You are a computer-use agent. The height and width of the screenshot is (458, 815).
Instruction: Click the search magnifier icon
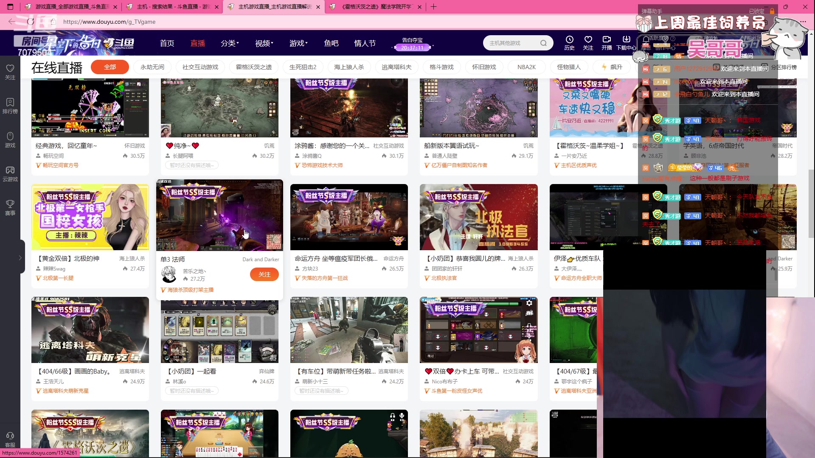[543, 43]
